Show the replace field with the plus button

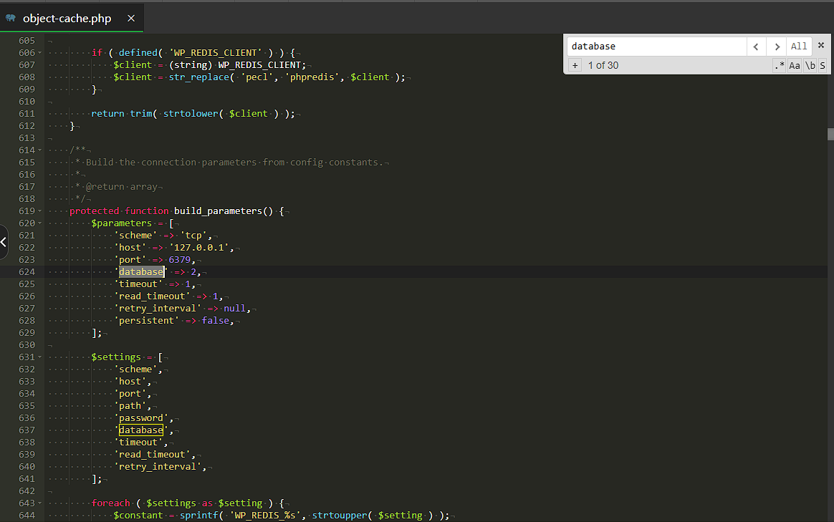point(575,65)
